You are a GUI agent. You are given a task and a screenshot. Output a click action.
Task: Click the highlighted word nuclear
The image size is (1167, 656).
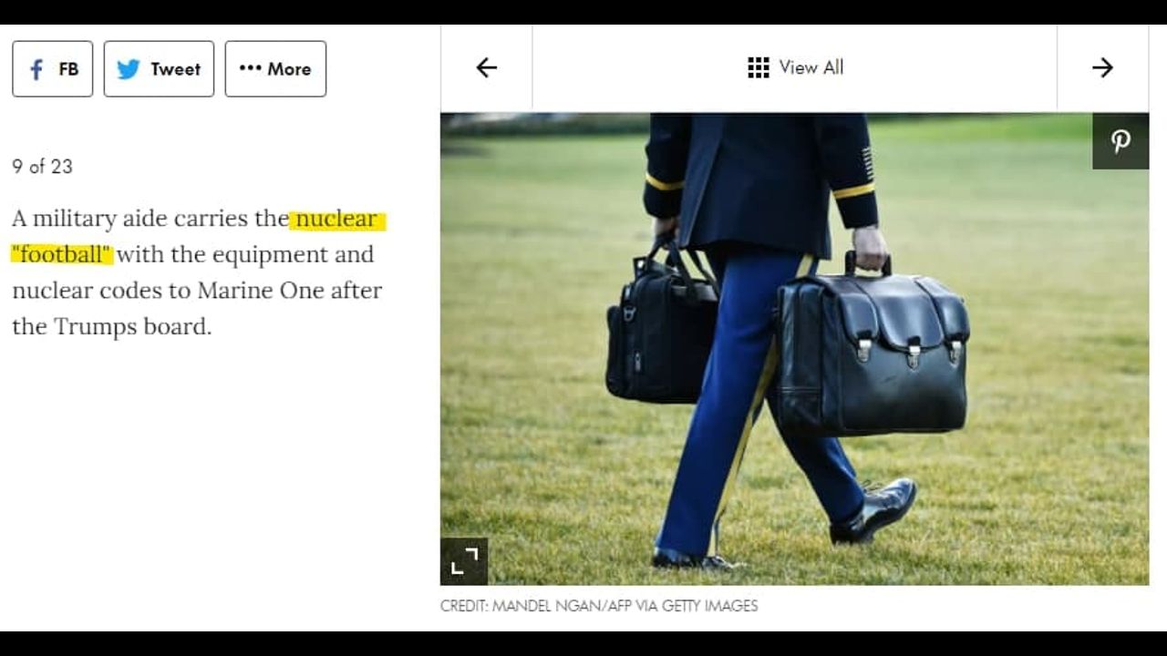(336, 219)
